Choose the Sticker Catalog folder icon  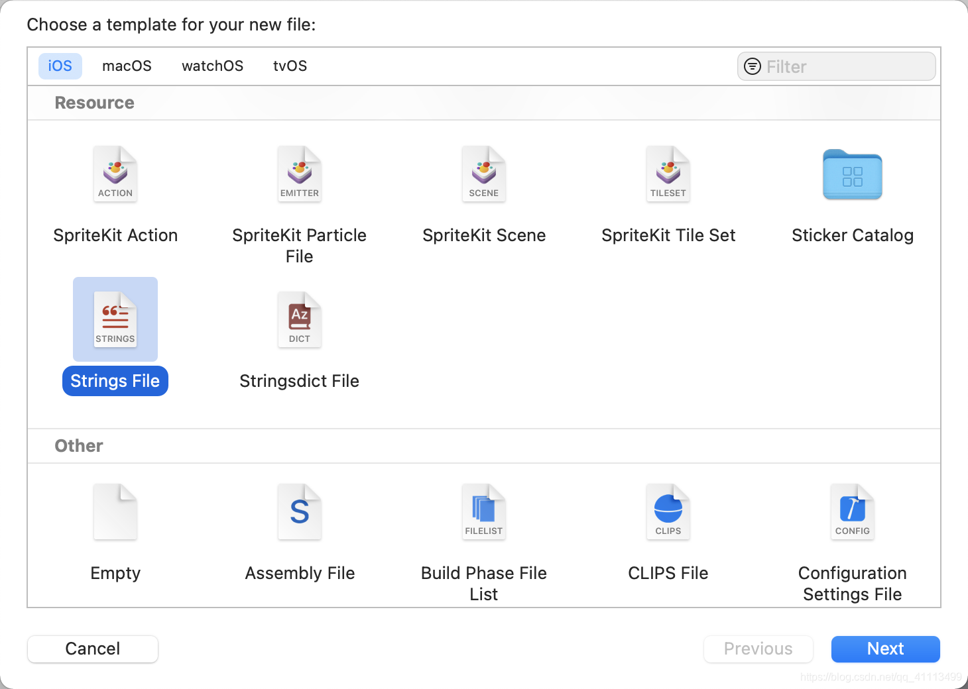click(x=853, y=174)
